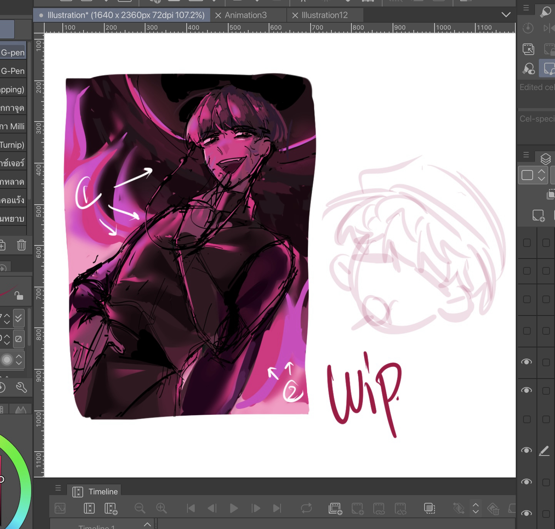This screenshot has height=529, width=555.
Task: Zoom in the timeline
Action: (x=161, y=508)
